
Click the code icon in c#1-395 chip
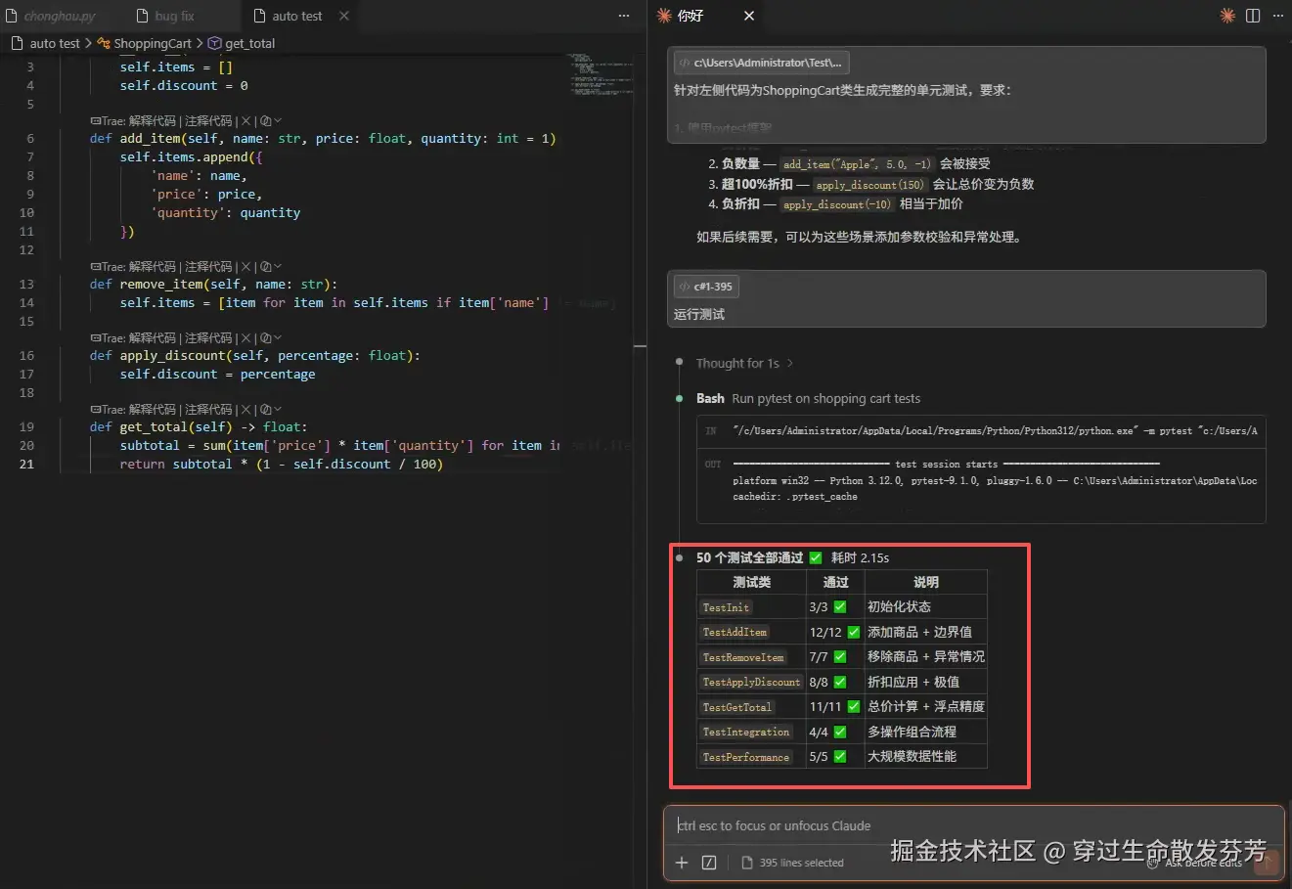coord(684,287)
